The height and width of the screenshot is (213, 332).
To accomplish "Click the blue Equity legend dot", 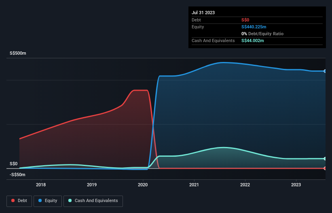I will click(40, 200).
